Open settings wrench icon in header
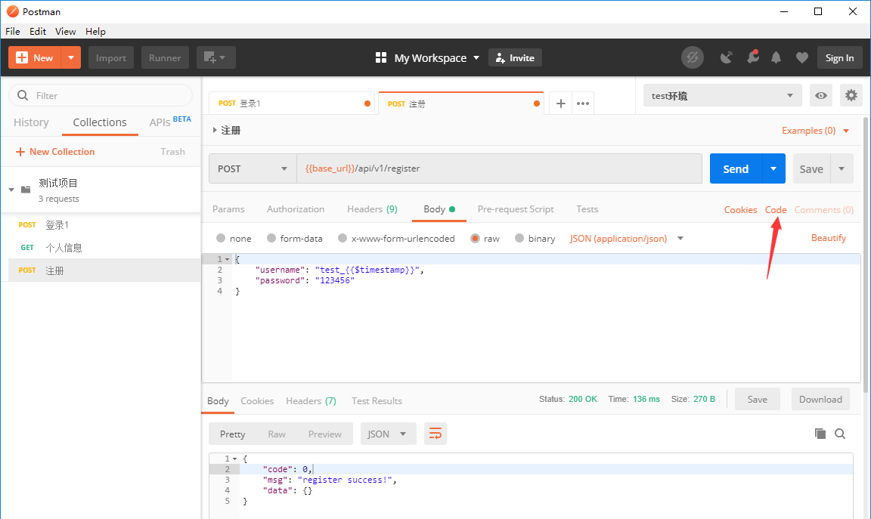Viewport: 871px width, 519px height. click(x=753, y=57)
